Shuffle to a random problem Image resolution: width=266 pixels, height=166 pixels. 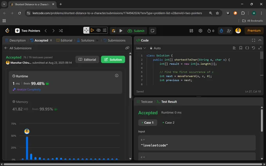(x=61, y=30)
